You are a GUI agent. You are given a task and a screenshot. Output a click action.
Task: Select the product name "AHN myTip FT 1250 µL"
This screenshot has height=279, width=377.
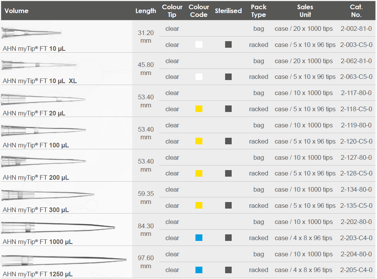pyautogui.click(x=37, y=274)
